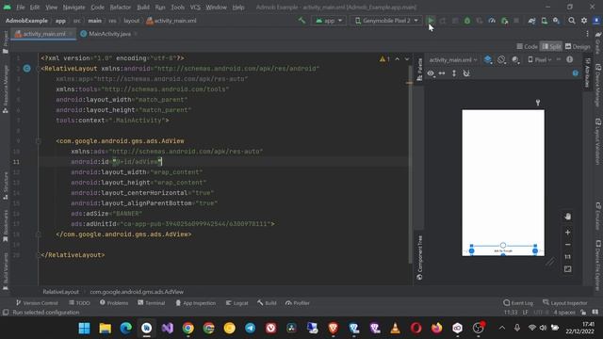Screen dimensions: 603x339
Task: Click orientation for preview rotate icon
Action: (501, 60)
